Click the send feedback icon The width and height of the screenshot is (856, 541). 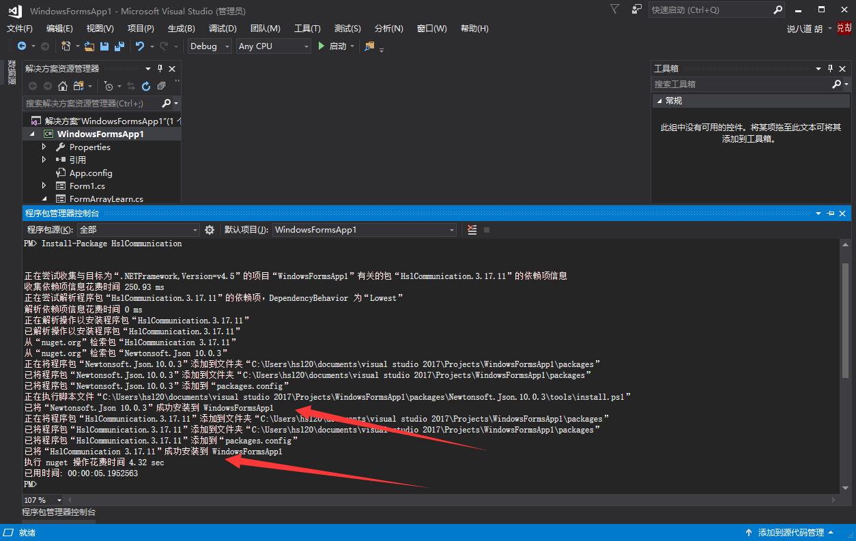637,10
